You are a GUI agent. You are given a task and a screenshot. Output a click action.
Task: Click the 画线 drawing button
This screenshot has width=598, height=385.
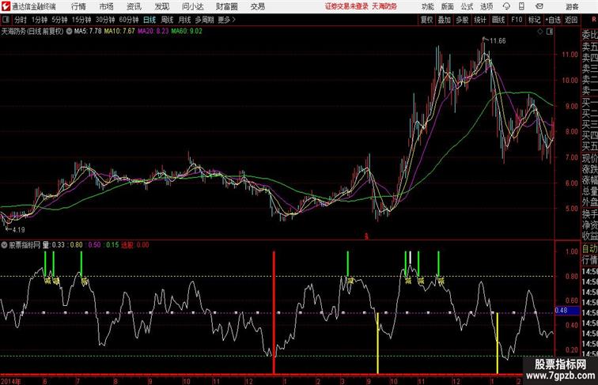tap(498, 20)
